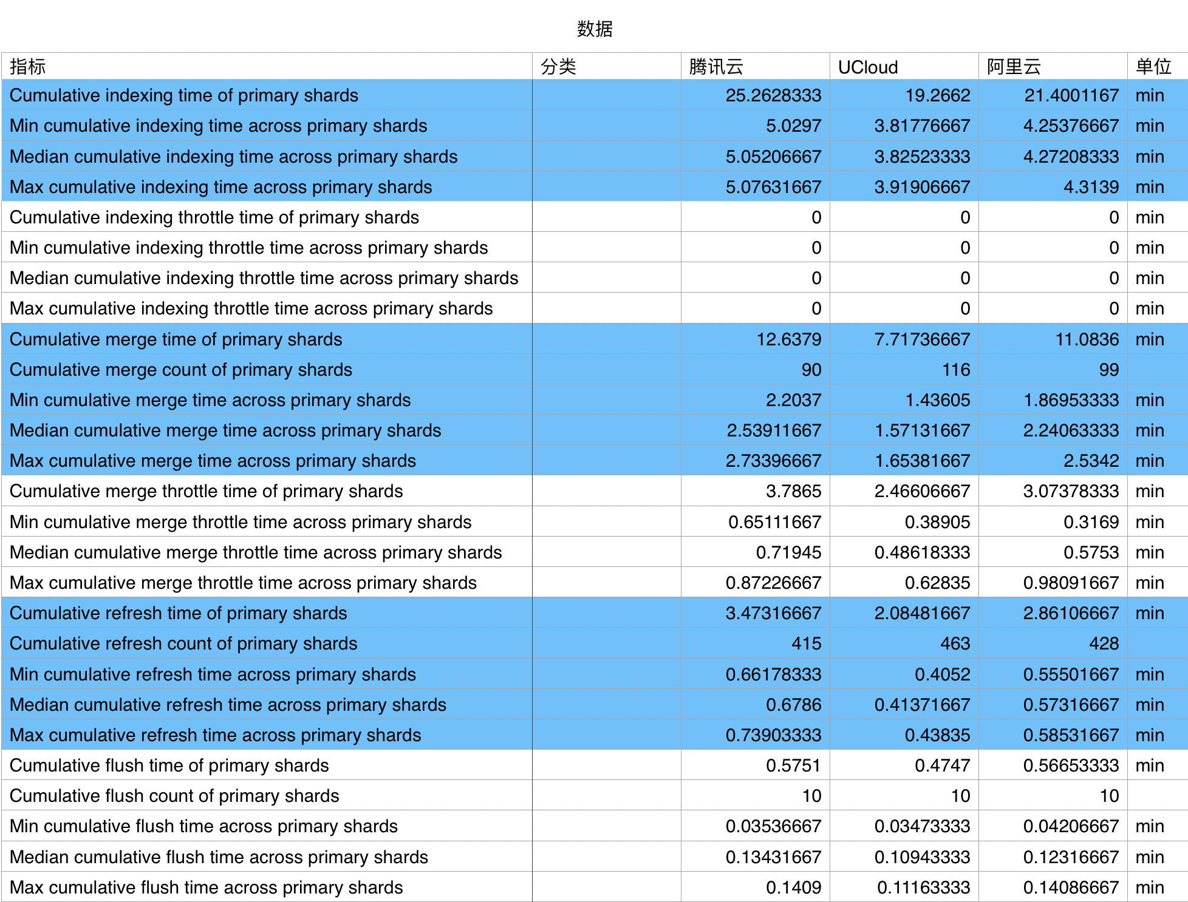Image resolution: width=1188 pixels, height=902 pixels.
Task: Select the 阿里云 column header
Action: [x=1053, y=66]
